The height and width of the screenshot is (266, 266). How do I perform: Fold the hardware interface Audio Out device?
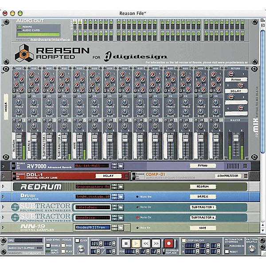point(3,26)
